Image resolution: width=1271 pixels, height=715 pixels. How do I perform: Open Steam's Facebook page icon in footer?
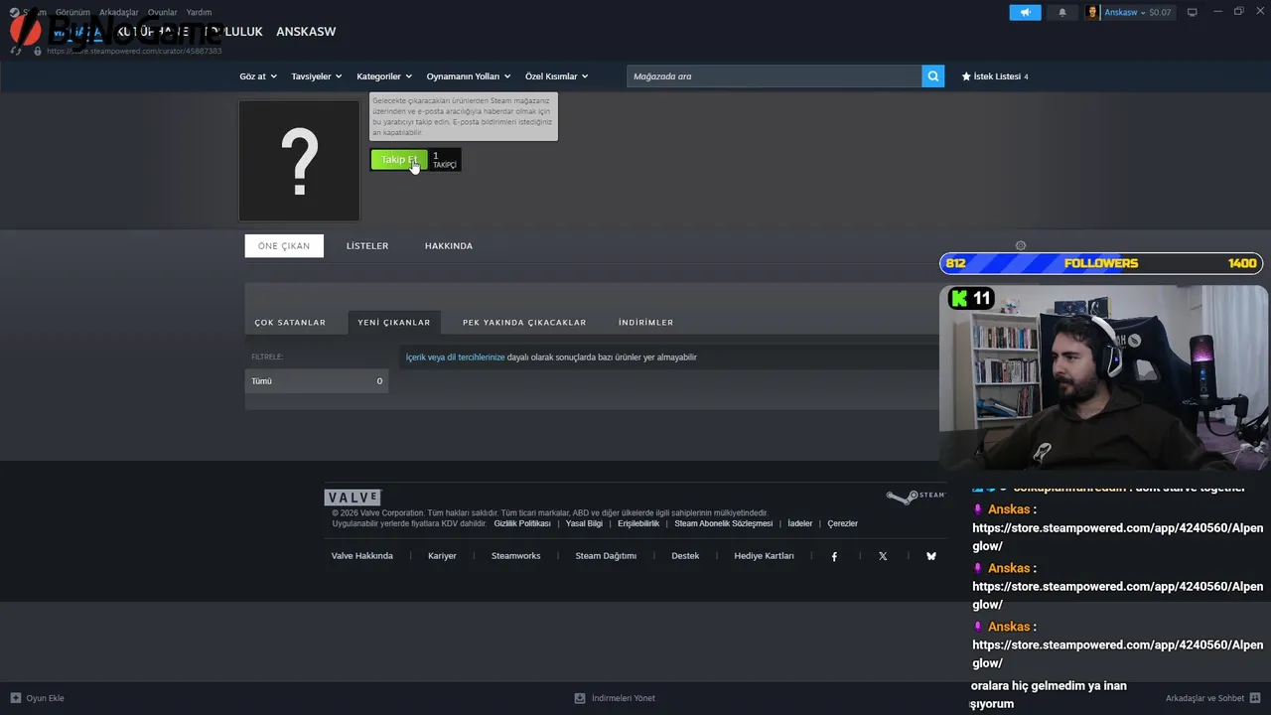pyautogui.click(x=834, y=556)
